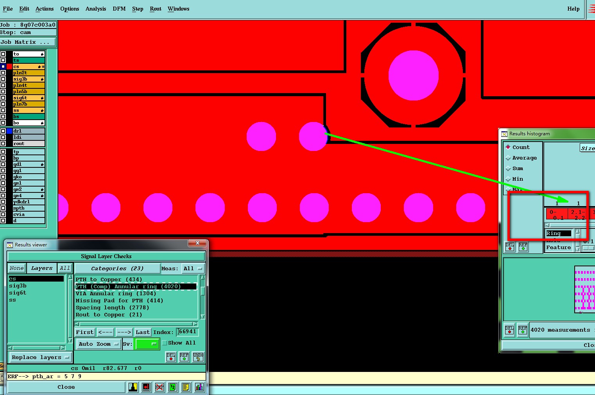Screen dimensions: 595x395
Task: Open the histogram bar chart icon
Action: (x=199, y=387)
